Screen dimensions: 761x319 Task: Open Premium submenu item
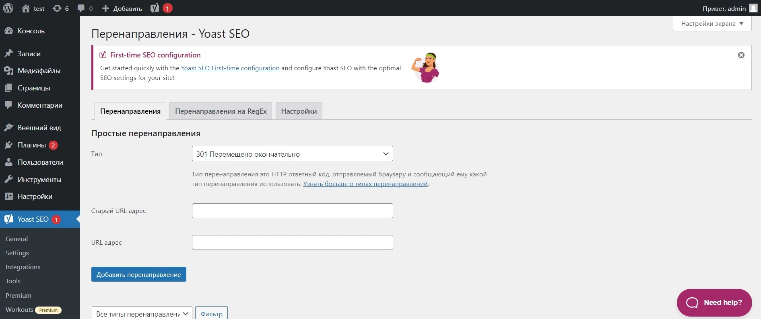[19, 295]
